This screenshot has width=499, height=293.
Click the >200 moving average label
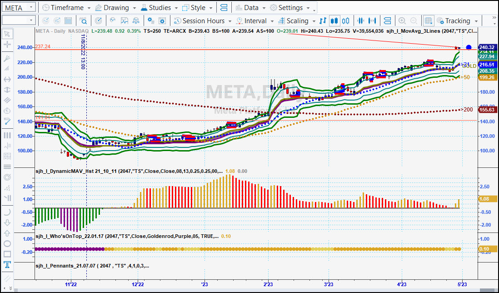point(467,110)
